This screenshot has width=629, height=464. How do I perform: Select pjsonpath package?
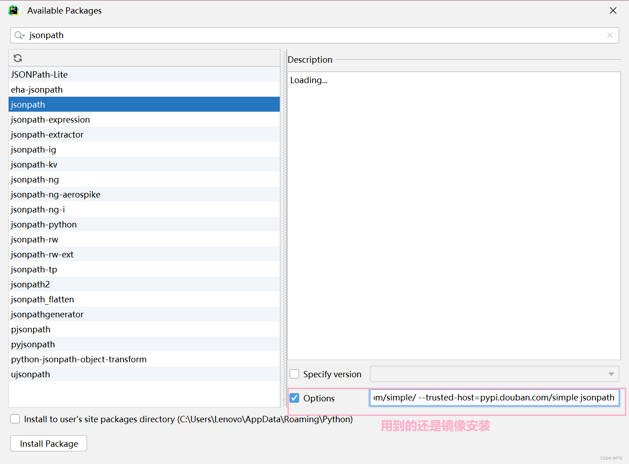coord(144,329)
